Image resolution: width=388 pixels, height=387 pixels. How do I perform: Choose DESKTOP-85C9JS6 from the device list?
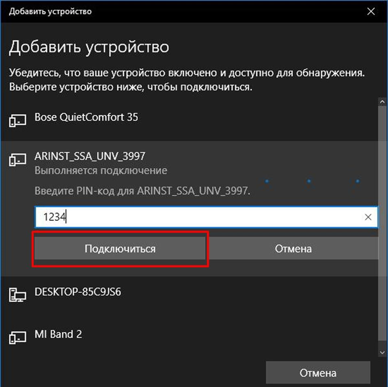(x=78, y=292)
